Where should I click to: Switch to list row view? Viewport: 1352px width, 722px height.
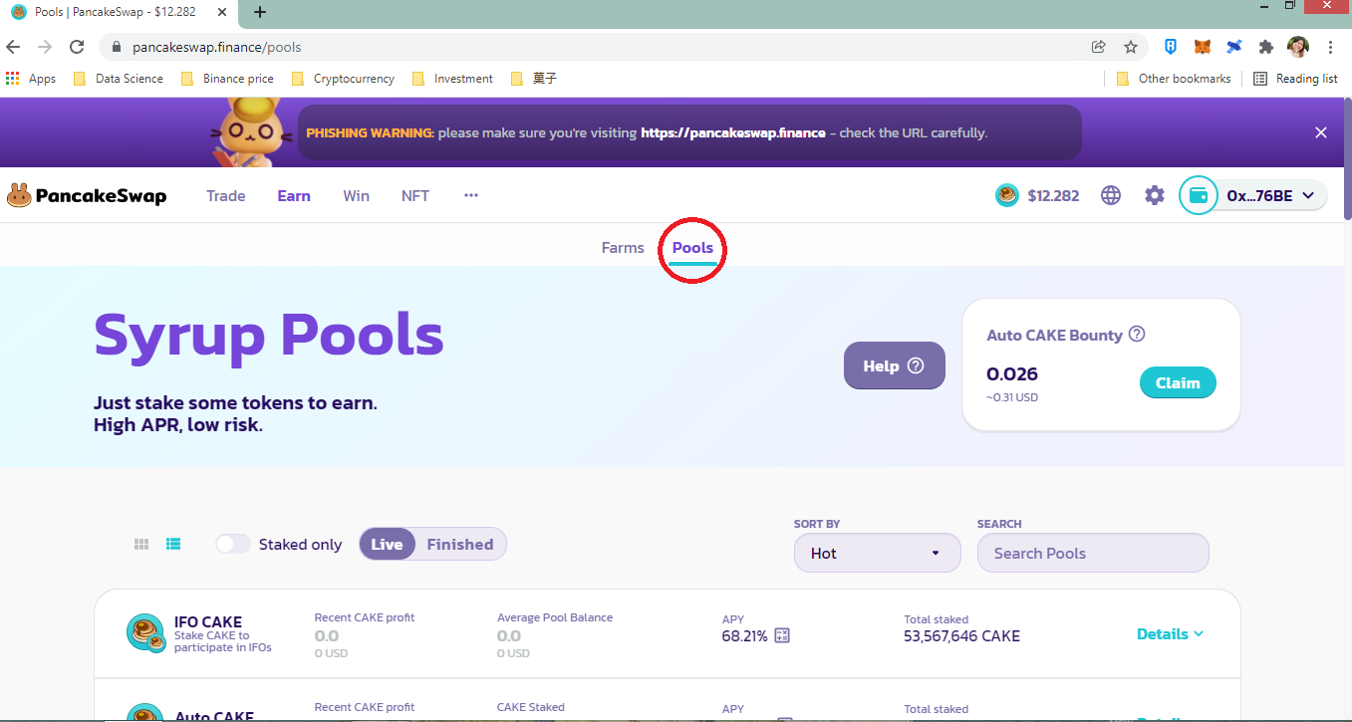click(x=173, y=544)
